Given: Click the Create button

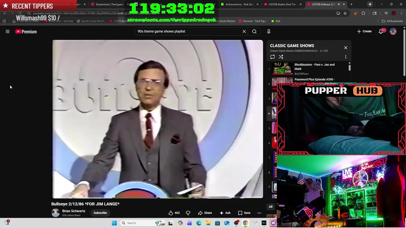Looking at the screenshot, I should tap(364, 31).
